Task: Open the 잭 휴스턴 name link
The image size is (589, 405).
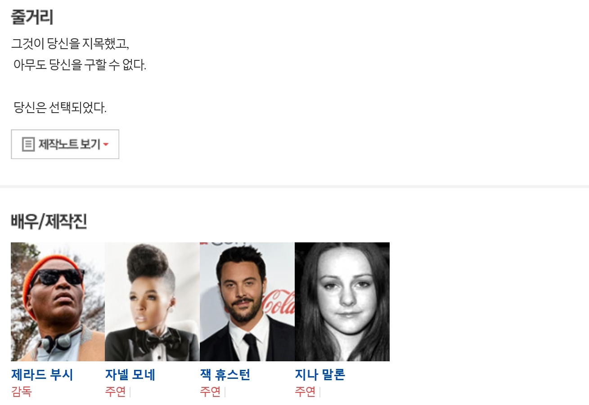Action: point(225,375)
